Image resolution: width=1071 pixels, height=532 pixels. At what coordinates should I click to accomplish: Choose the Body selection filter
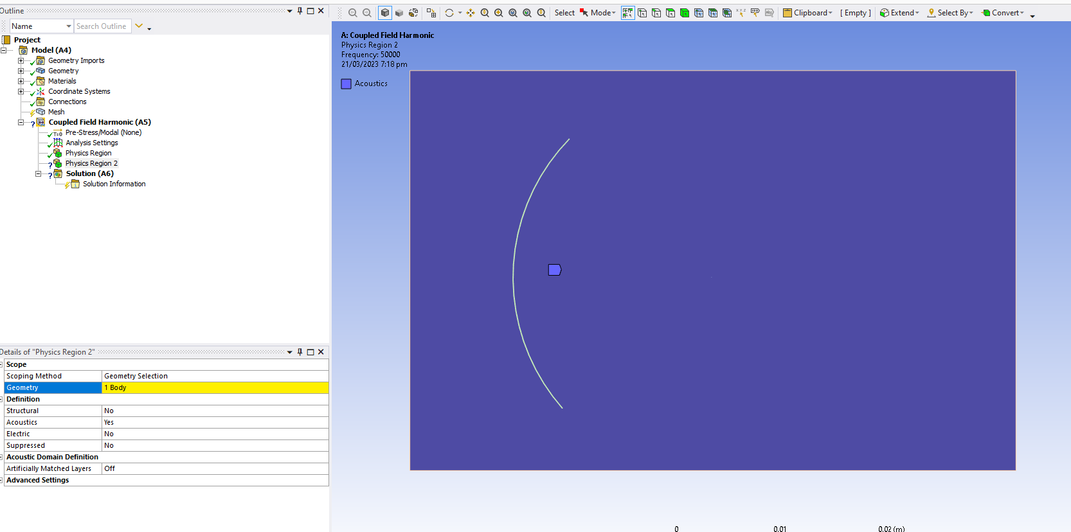(685, 13)
